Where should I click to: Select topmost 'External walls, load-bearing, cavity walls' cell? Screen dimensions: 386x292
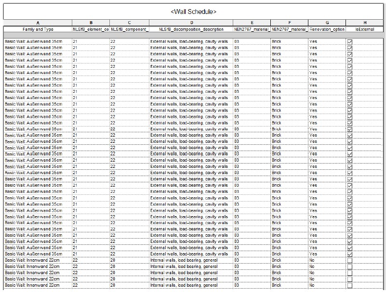(x=191, y=41)
